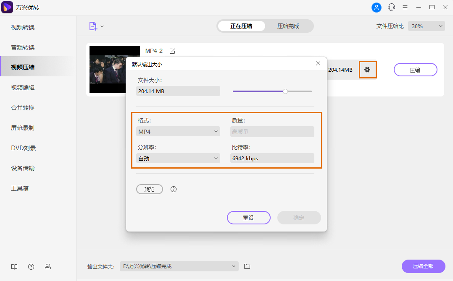Click the 文件大小 input showing 204.14 MB
The image size is (453, 281).
click(x=178, y=91)
